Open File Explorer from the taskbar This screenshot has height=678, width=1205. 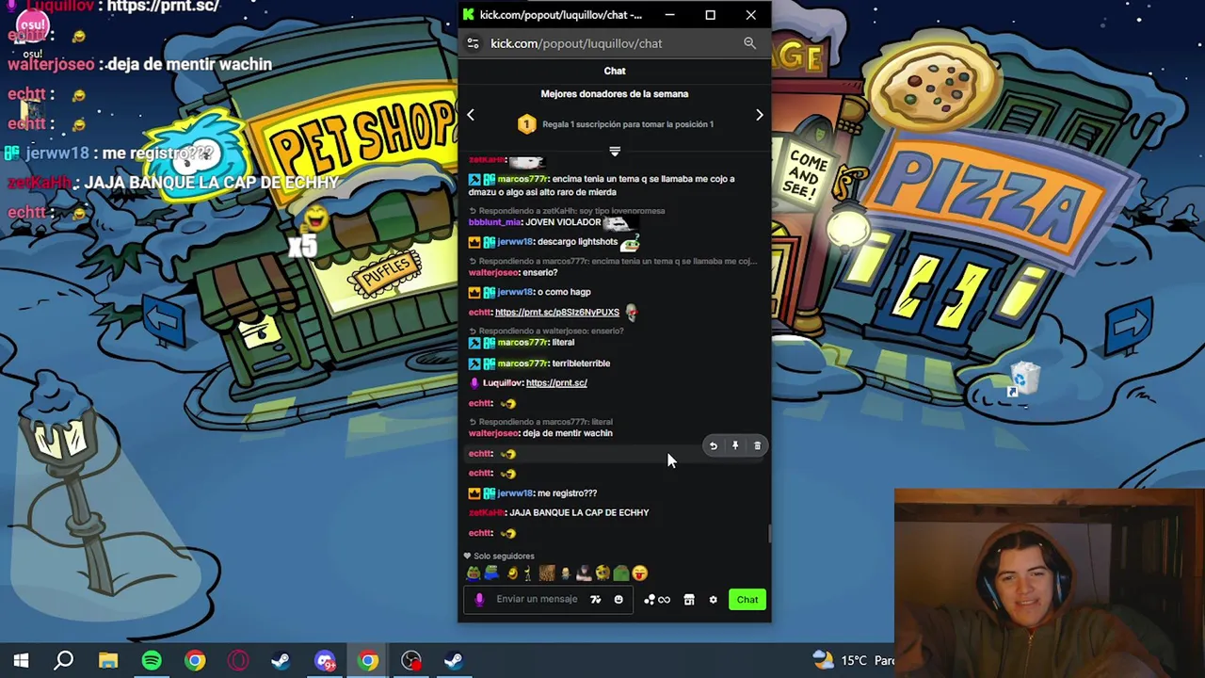click(107, 661)
